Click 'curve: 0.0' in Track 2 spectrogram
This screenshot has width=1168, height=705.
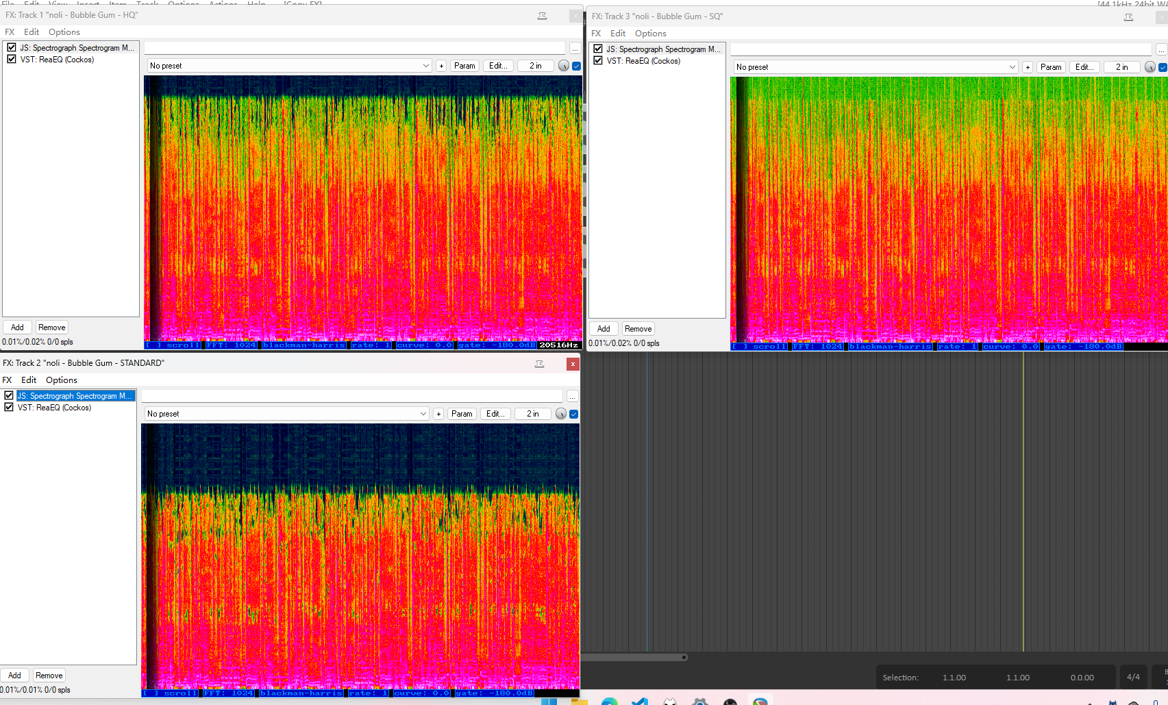click(421, 693)
